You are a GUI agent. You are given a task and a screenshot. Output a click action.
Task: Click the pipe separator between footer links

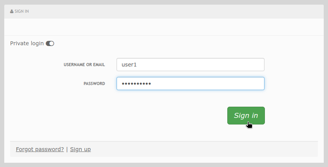(x=67, y=149)
